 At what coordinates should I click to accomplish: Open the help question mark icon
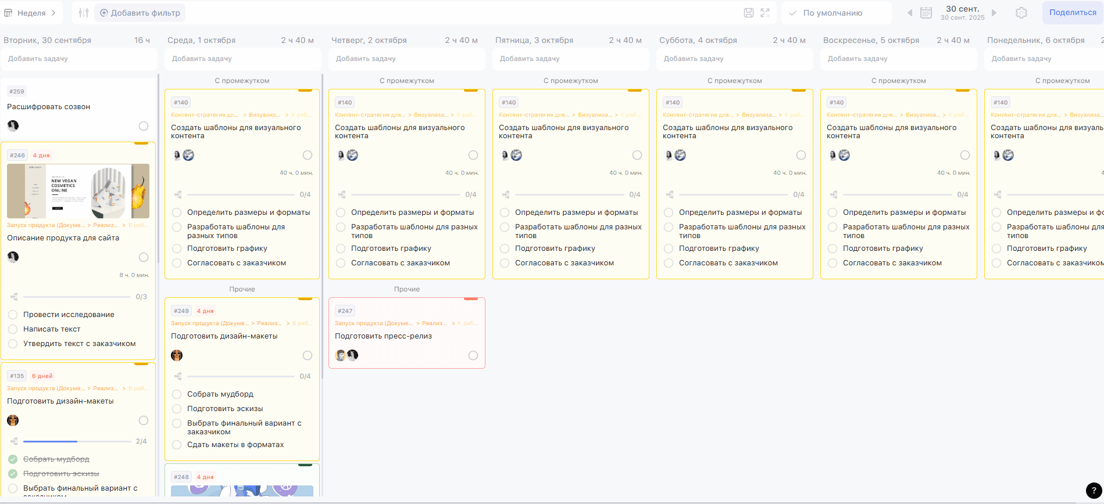coord(1094,490)
